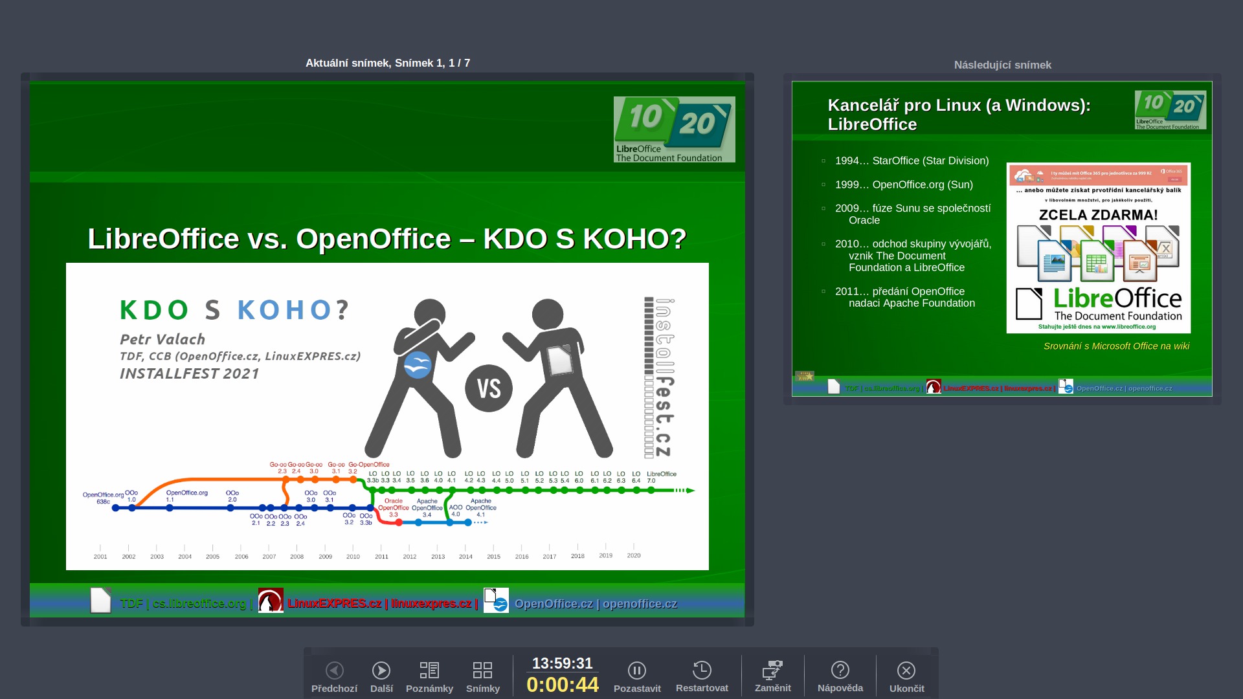End the presentation with Ukončit icon
Screen dimensions: 1243x699
coord(906,670)
